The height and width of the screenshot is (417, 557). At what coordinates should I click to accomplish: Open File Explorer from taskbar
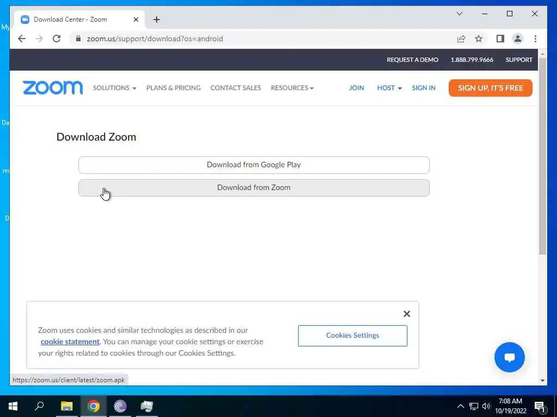(66, 406)
